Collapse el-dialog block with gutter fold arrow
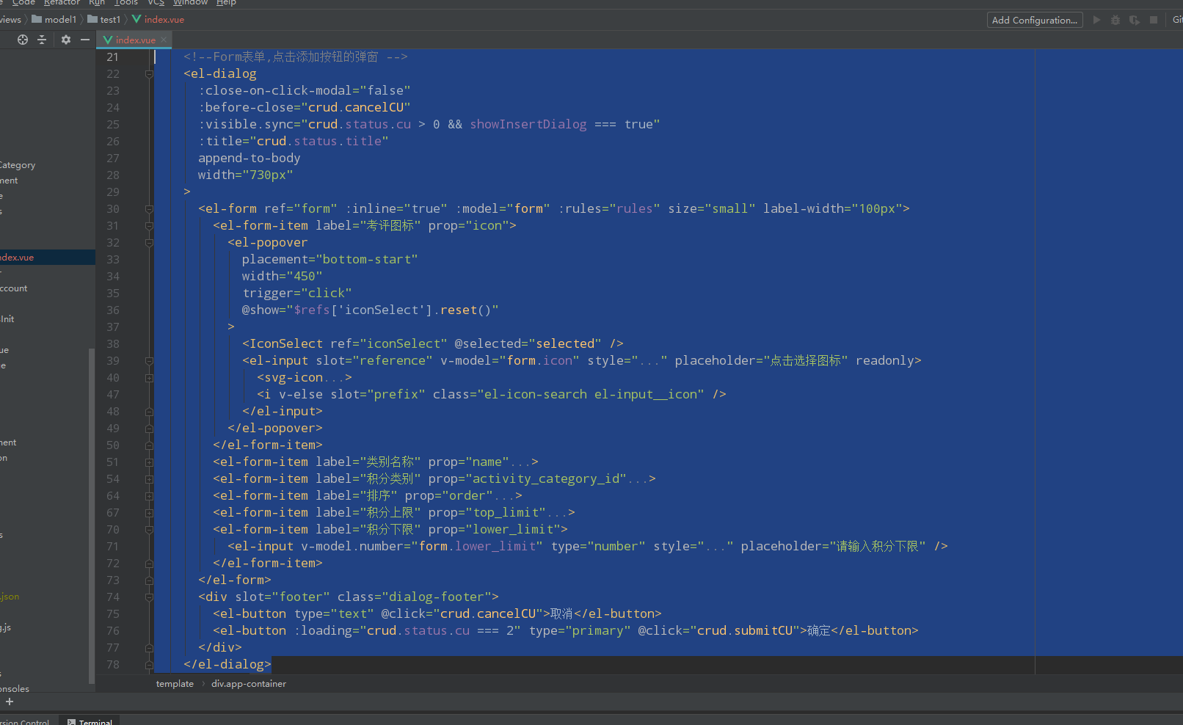The image size is (1183, 725). click(x=149, y=73)
